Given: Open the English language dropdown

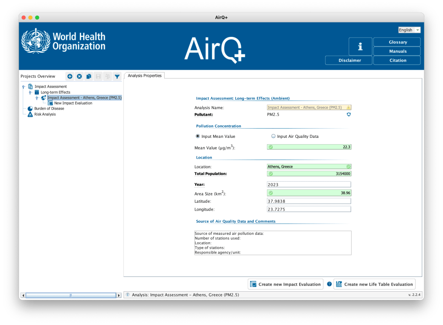Looking at the screenshot, I should click(409, 30).
